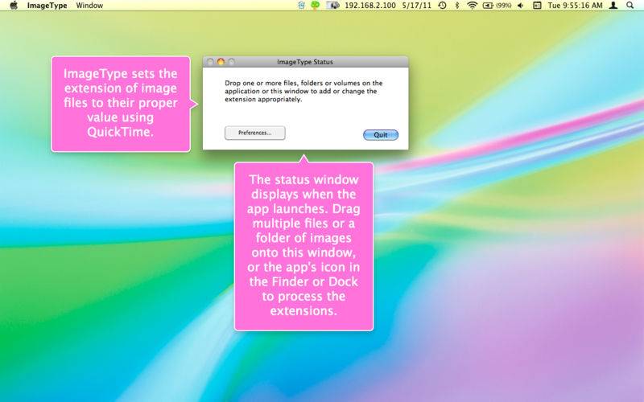
Task: Minimize the ImageType Status window
Action: point(221,62)
